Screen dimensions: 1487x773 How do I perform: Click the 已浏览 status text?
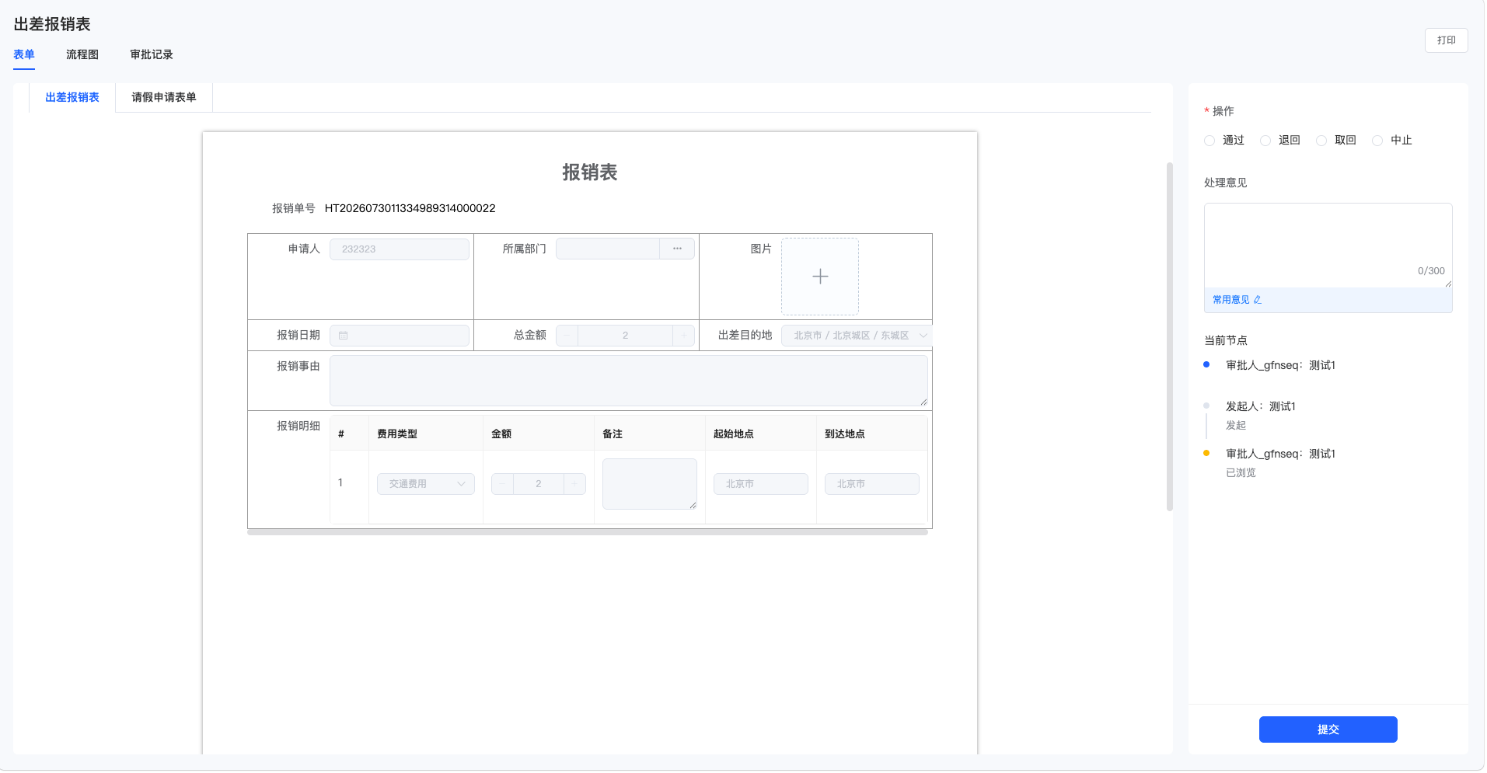coord(1241,472)
